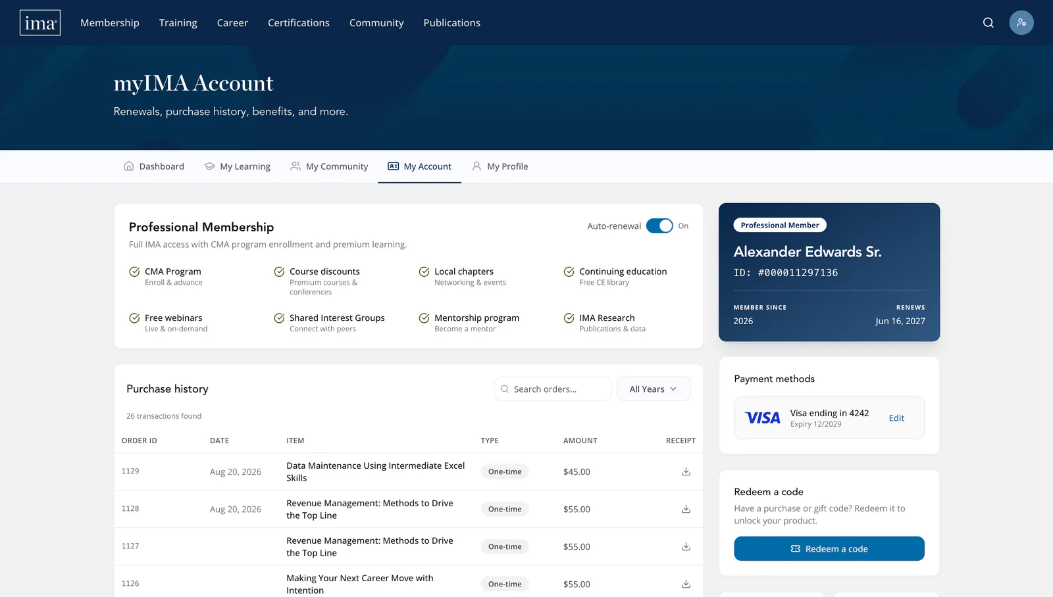The height and width of the screenshot is (597, 1053).
Task: Expand the All Years filter dropdown
Action: click(654, 389)
